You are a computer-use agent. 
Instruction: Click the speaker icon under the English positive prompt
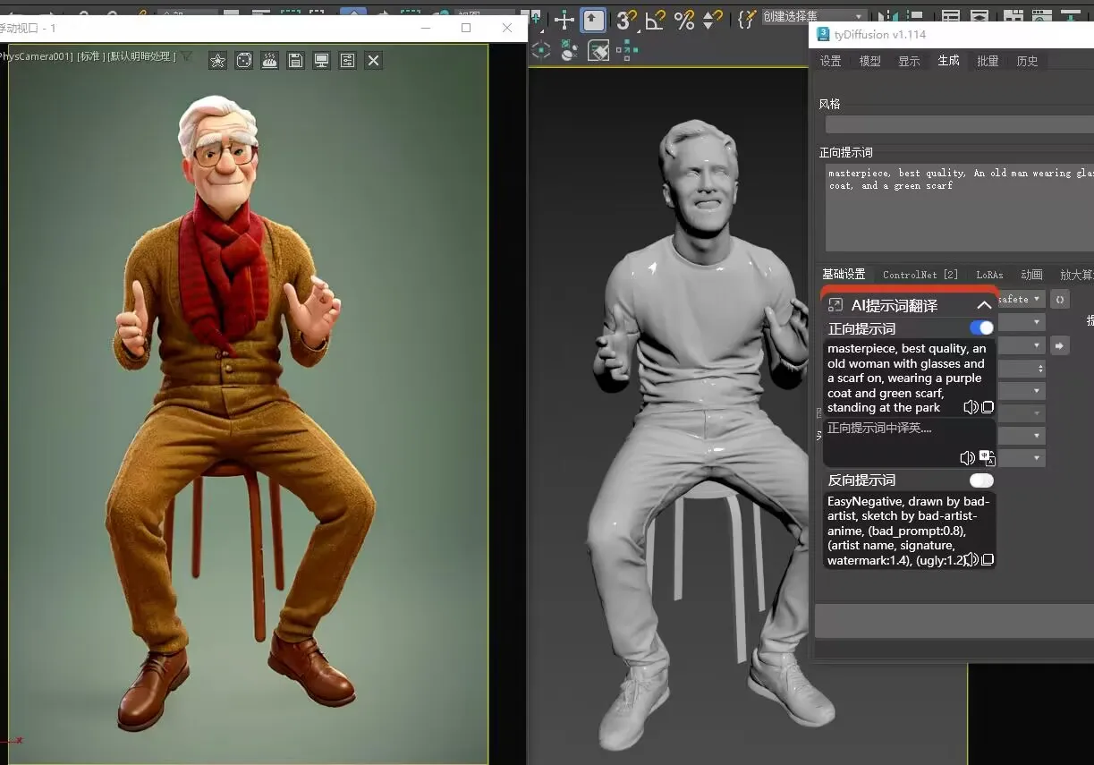tap(971, 407)
